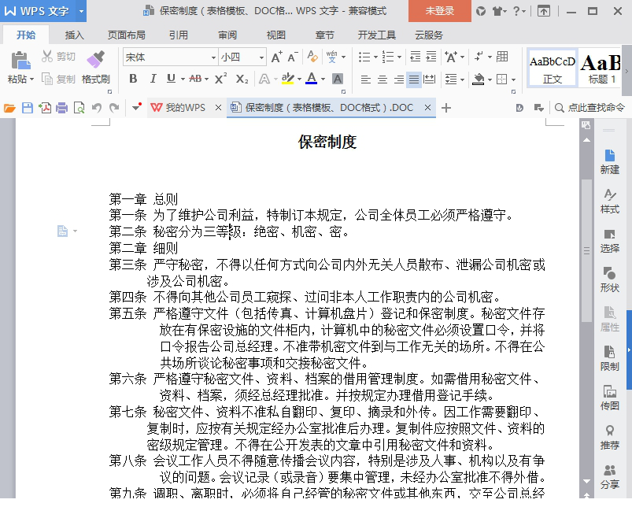Click the Print icon in quick toolbar
The height and width of the screenshot is (518, 632).
(62, 108)
